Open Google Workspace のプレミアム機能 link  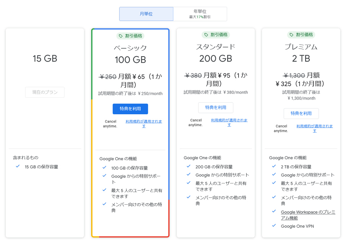pos(308,215)
